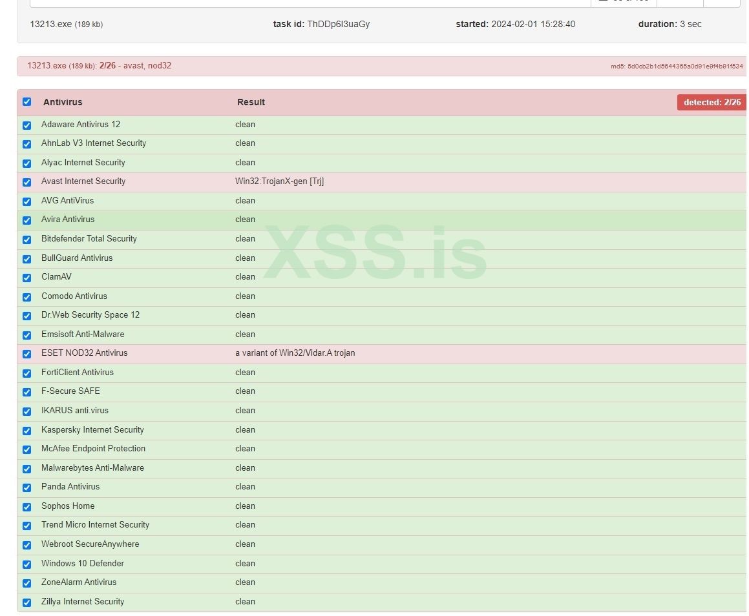749x616 pixels.
Task: Uncheck the Avast Internet Security checkbox
Action: point(26,182)
